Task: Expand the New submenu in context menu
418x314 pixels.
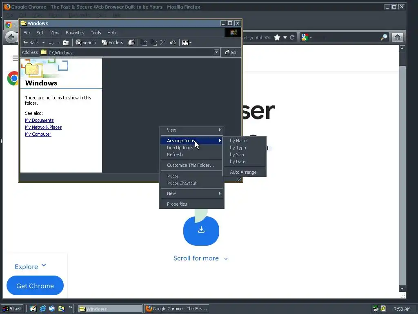Action: point(192,193)
